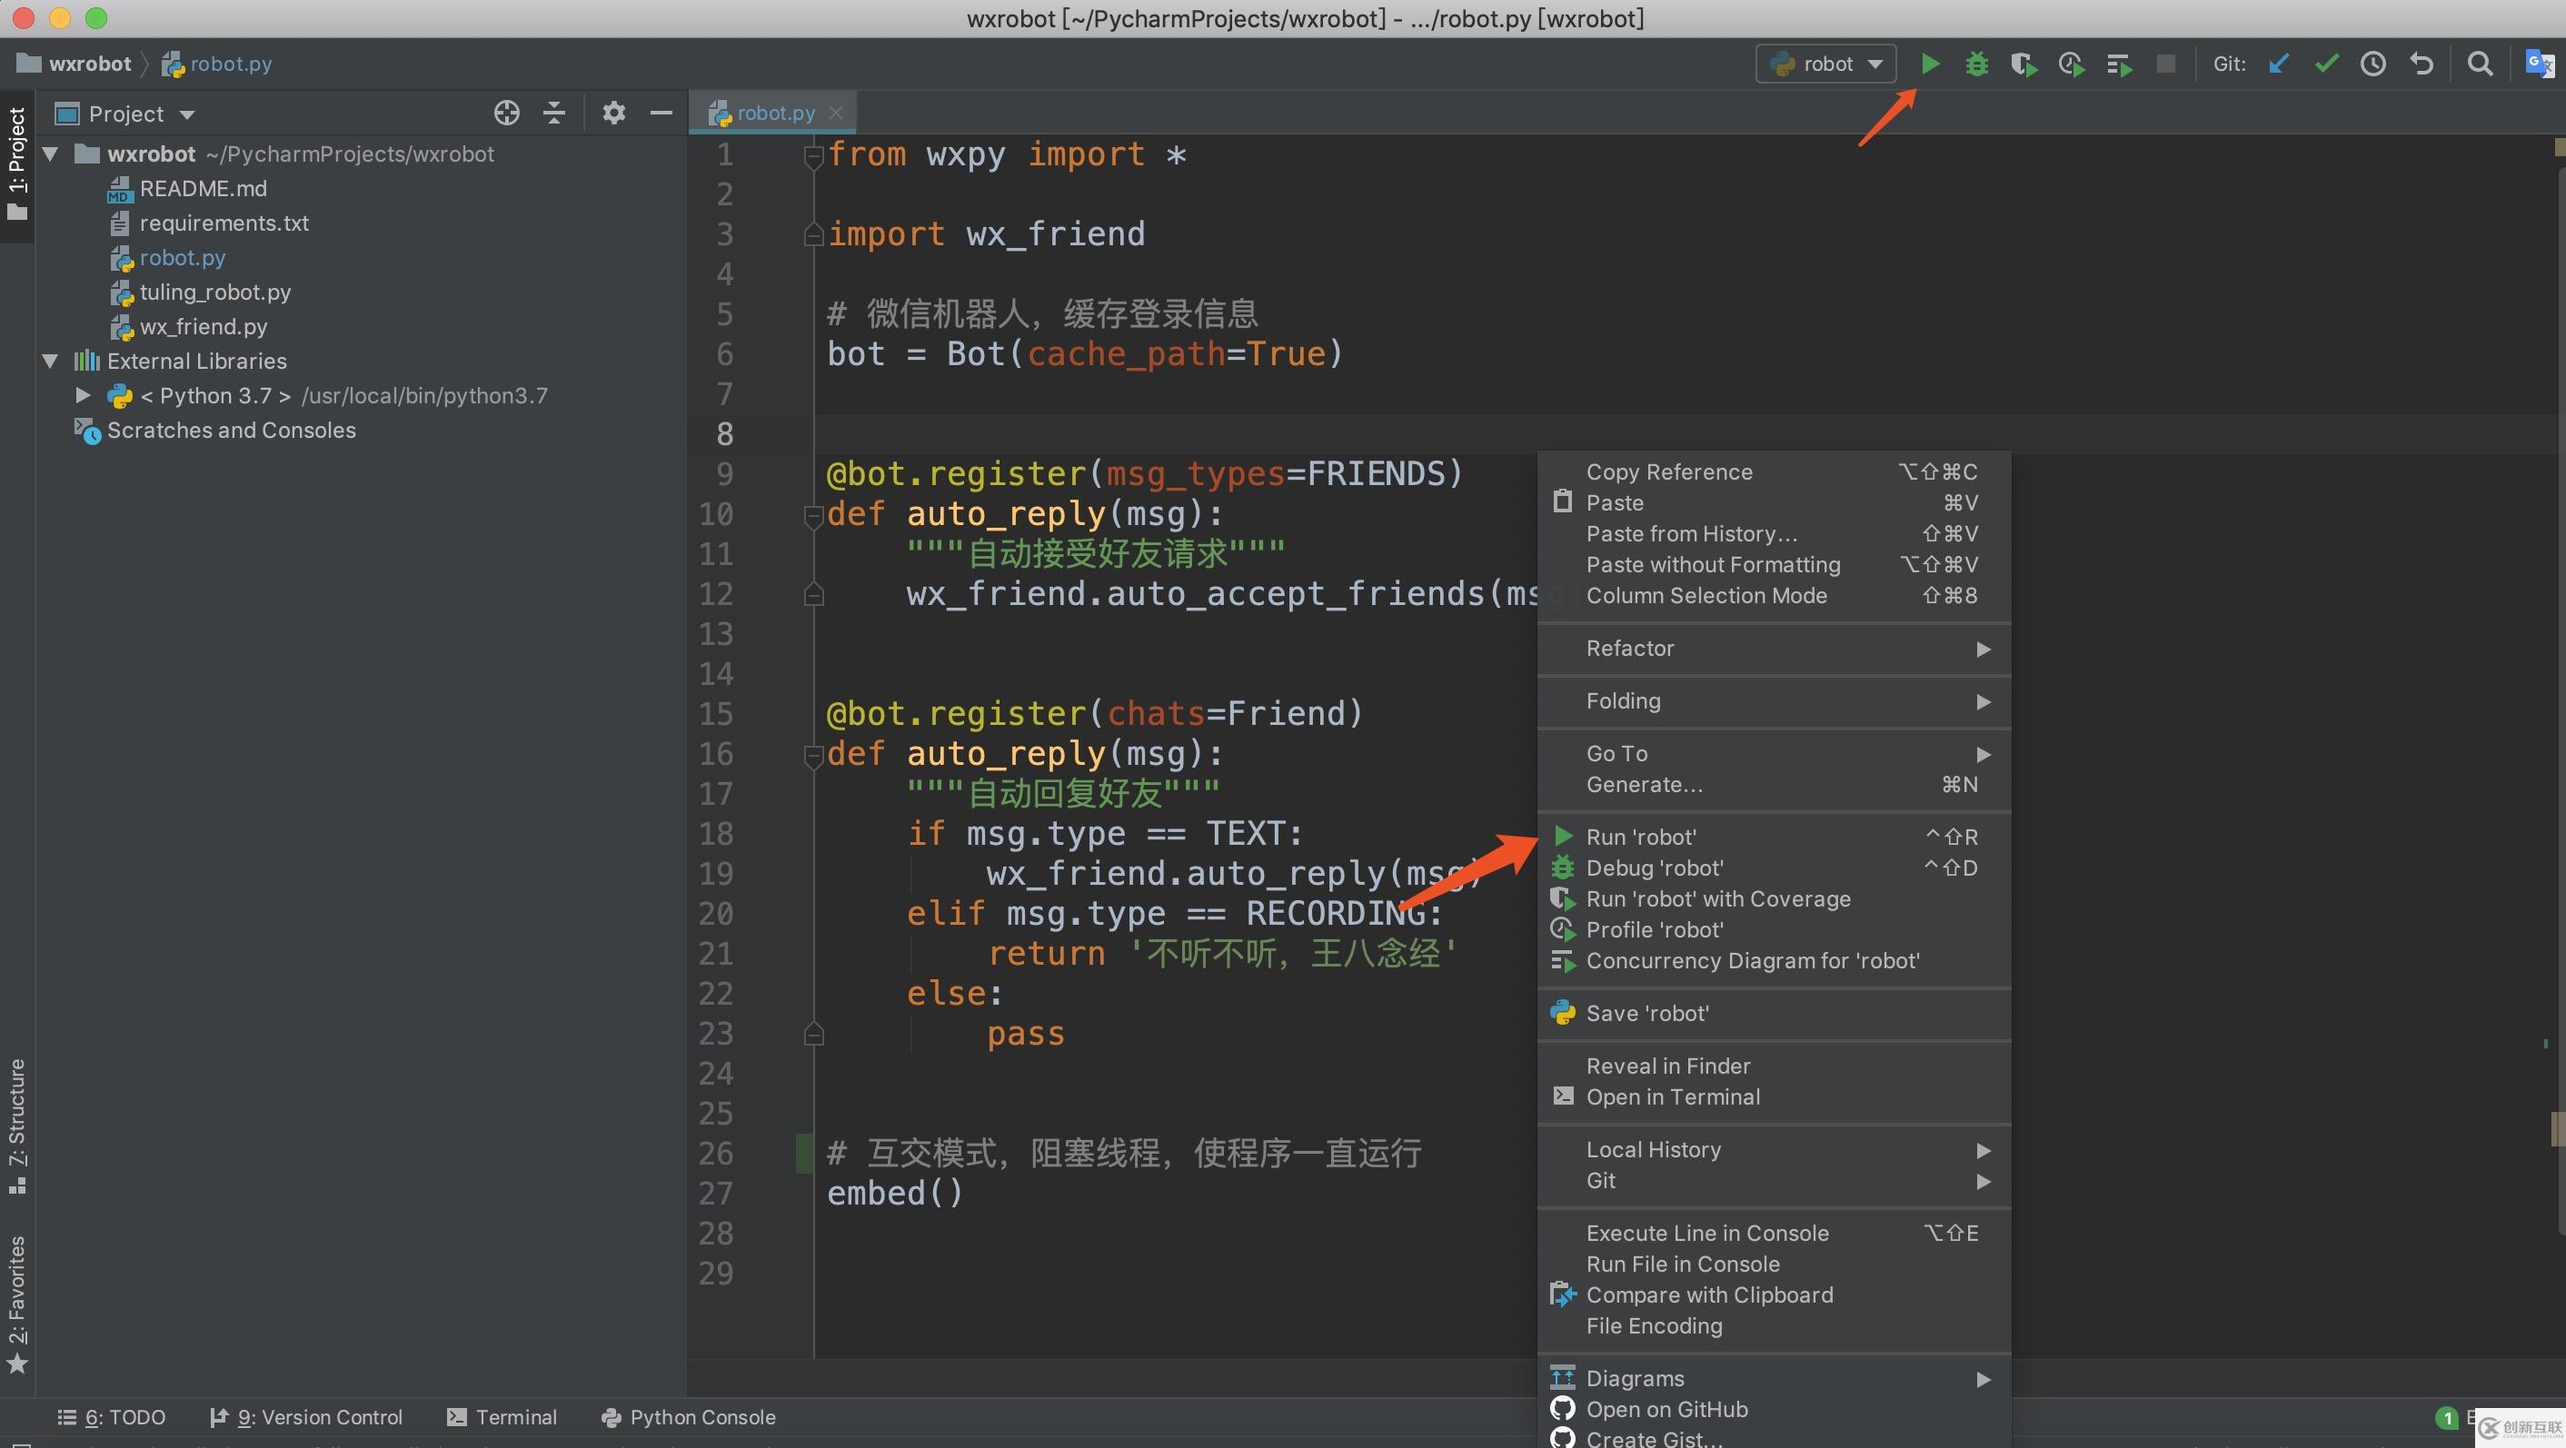Click the green Run button in toolbar

click(1929, 64)
